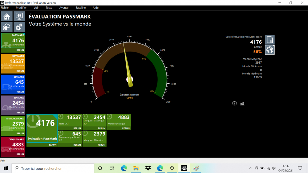The width and height of the screenshot is (308, 173).
Task: Select the Note UCT 13537 tile
Action: [x=70, y=120]
